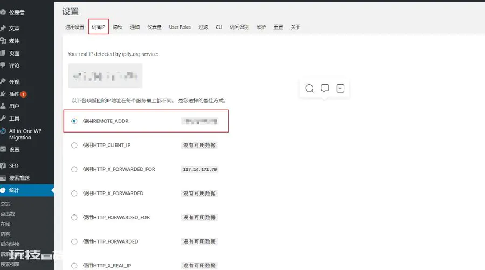Switch to the 过滤 tab

(203, 27)
